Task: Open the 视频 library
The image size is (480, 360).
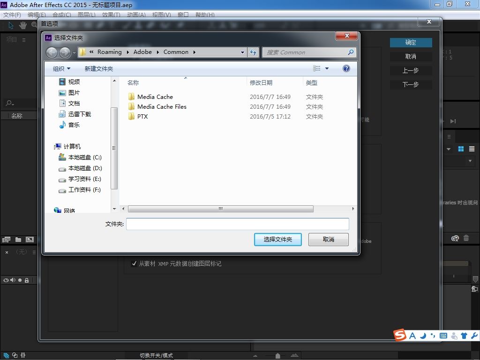Action: coord(70,82)
